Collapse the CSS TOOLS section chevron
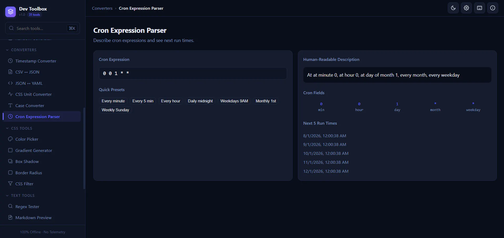This screenshot has height=238, width=504. 7,128
